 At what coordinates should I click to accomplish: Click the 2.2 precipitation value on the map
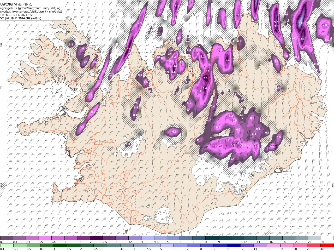[202, 57]
